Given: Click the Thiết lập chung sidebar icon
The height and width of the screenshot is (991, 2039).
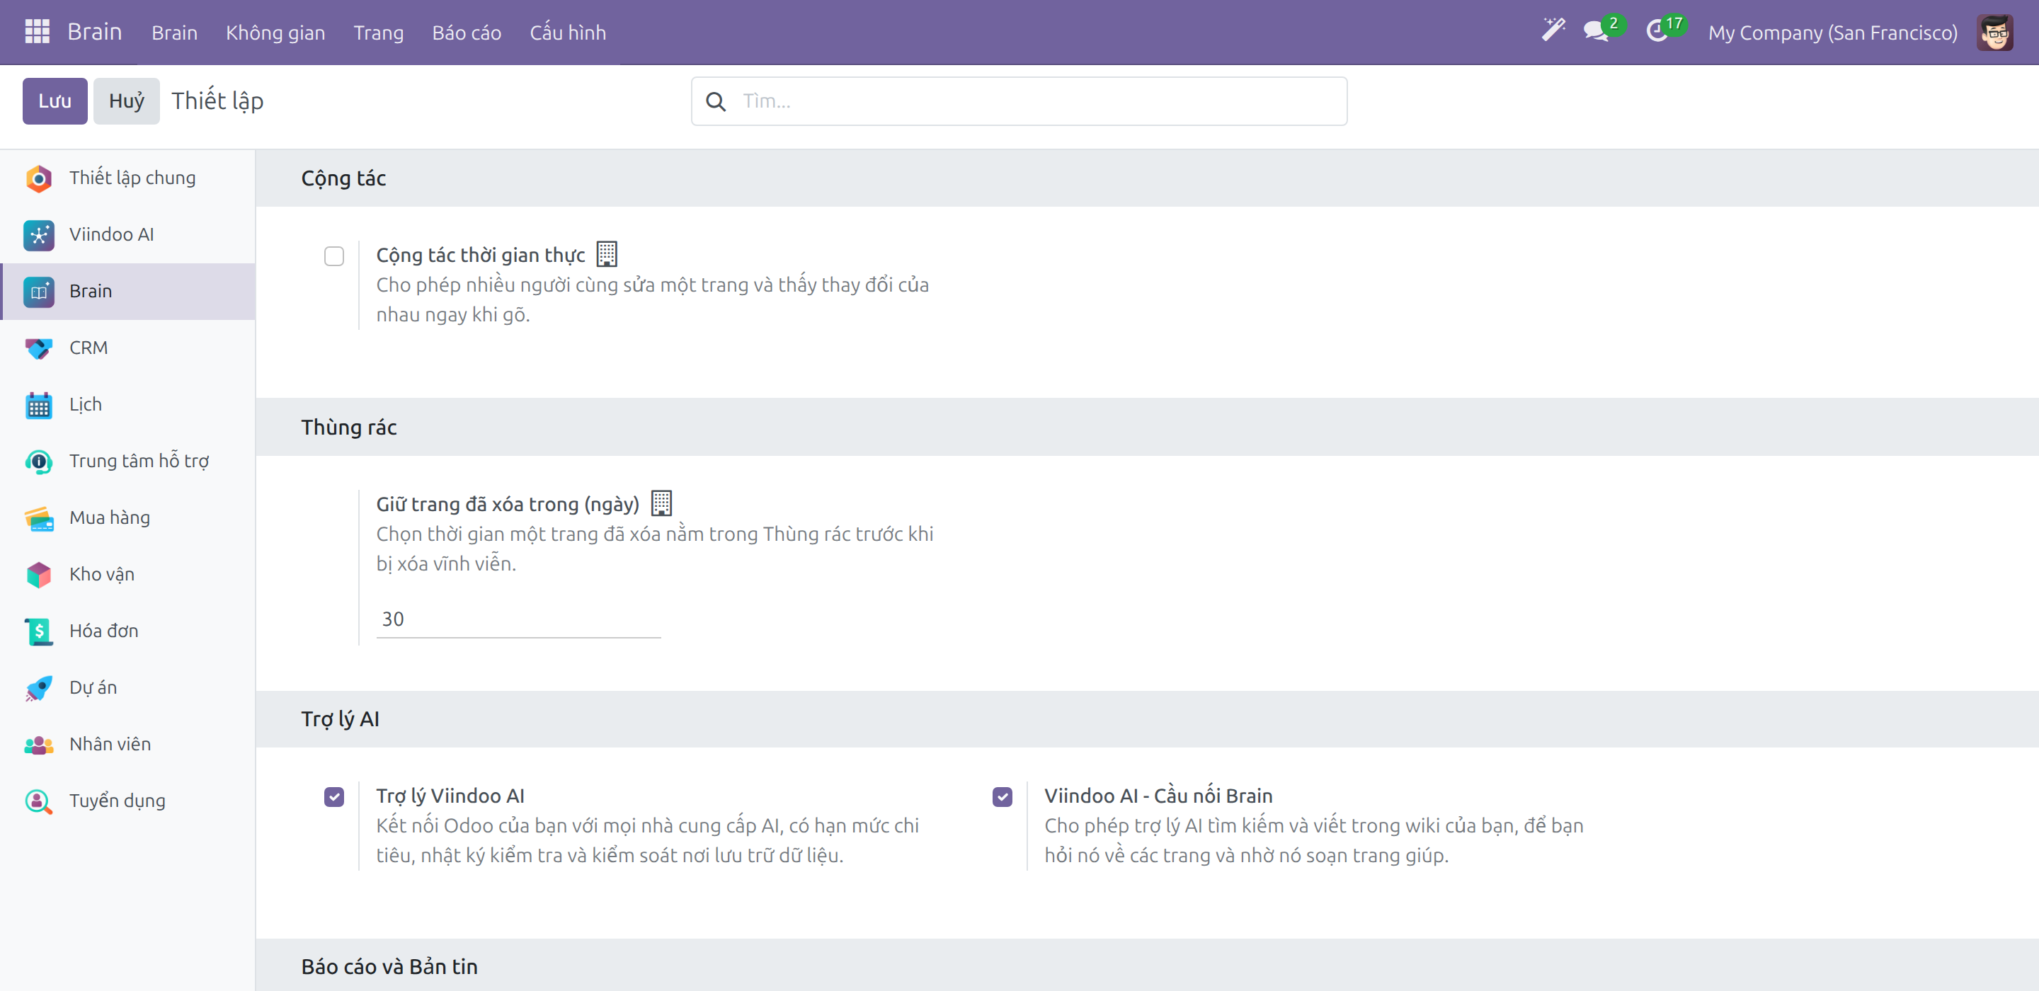Looking at the screenshot, I should pyautogui.click(x=39, y=178).
